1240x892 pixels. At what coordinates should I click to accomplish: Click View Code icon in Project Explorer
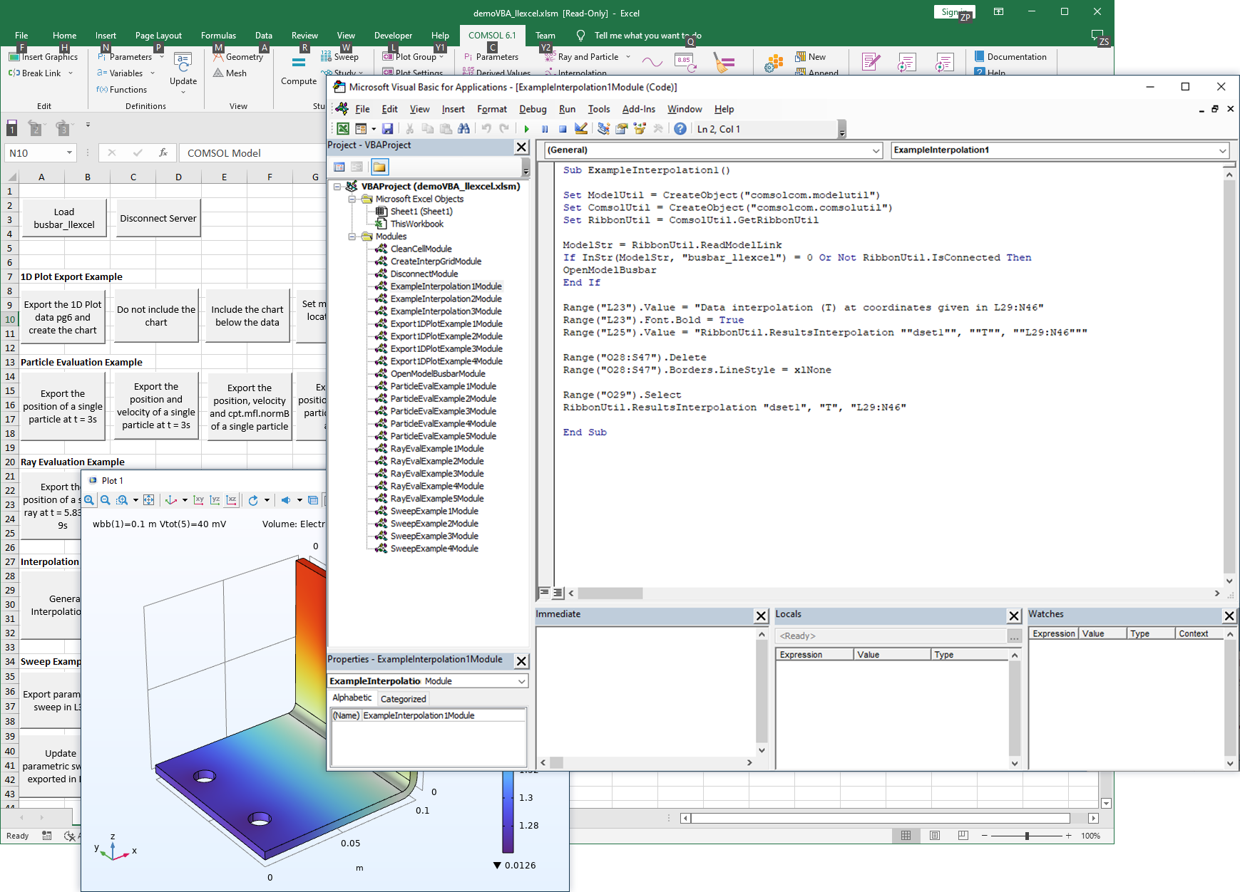[339, 167]
